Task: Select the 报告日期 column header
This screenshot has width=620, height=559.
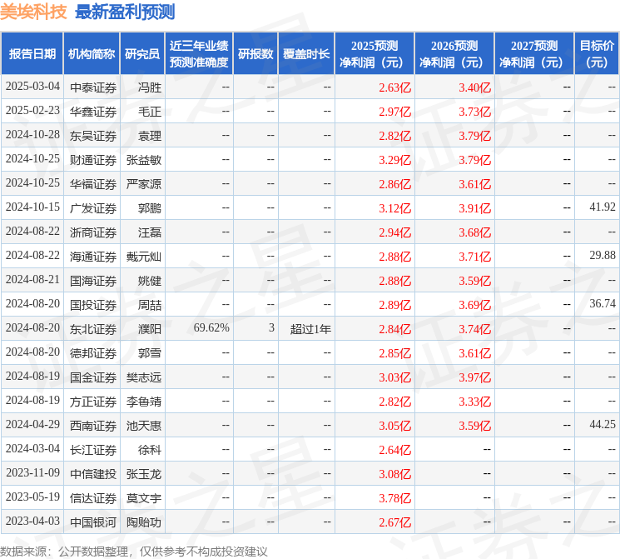Action: point(32,54)
